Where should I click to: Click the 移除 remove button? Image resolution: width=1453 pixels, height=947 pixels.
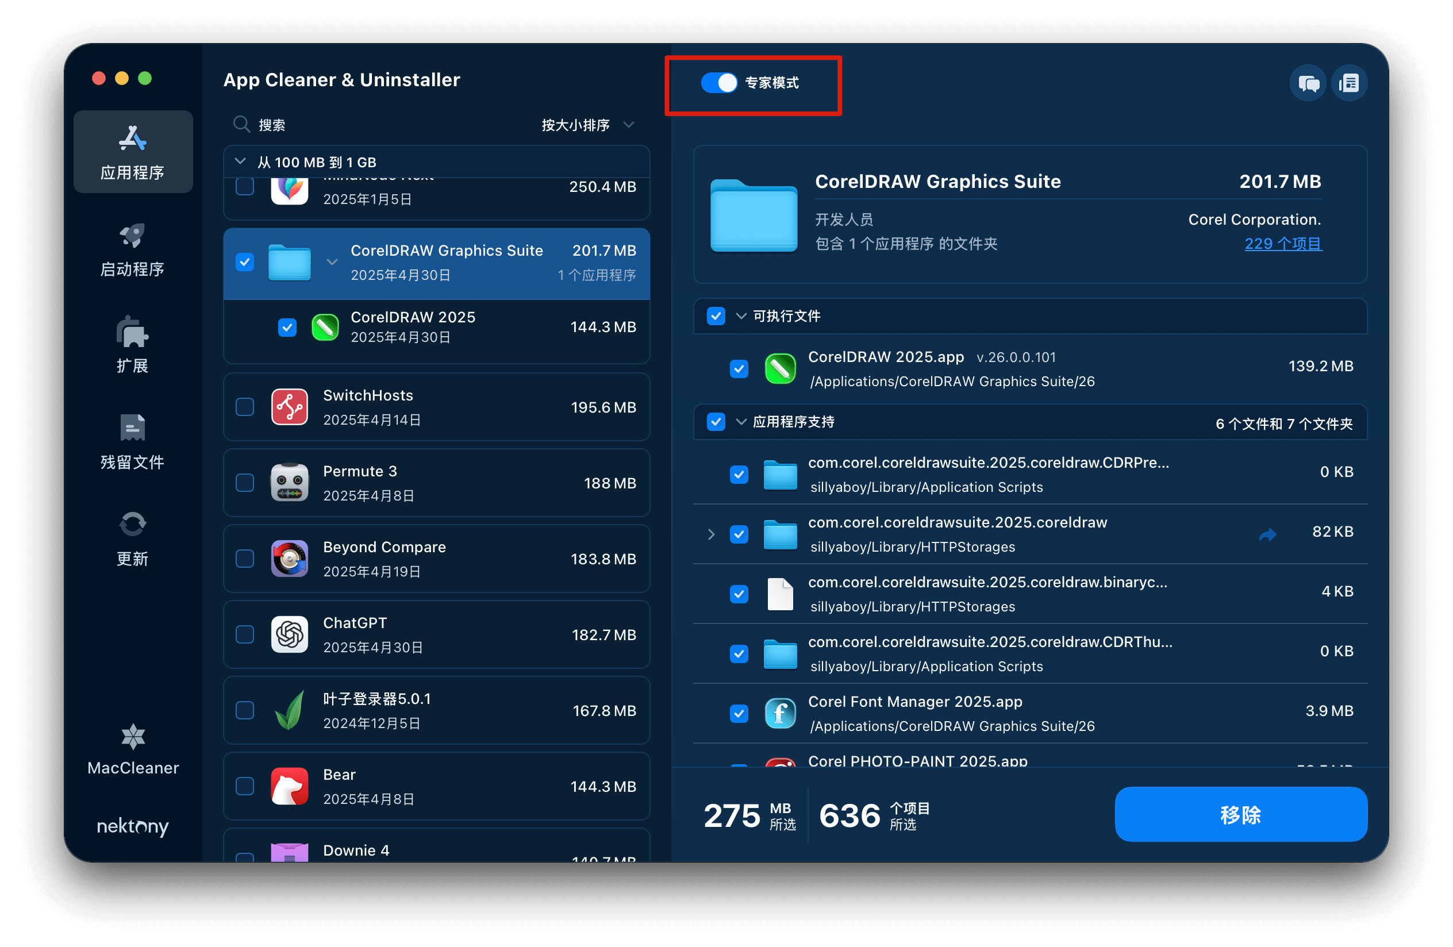pos(1240,814)
